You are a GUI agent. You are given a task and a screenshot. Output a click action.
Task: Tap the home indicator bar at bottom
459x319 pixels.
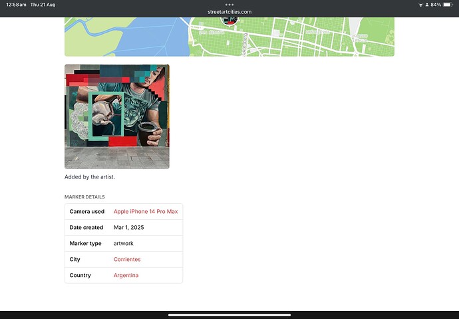[x=230, y=315]
